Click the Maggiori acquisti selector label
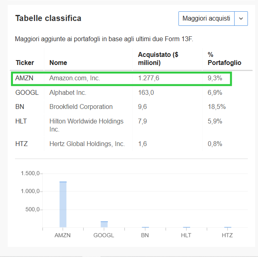The width and height of the screenshot is (258, 257). coord(206,19)
